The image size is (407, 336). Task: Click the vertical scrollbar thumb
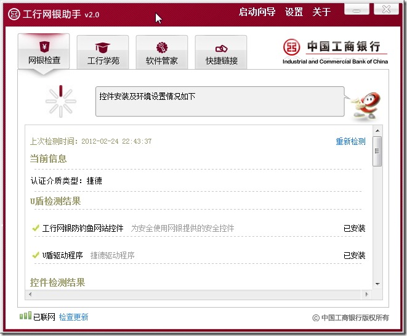coord(377,151)
